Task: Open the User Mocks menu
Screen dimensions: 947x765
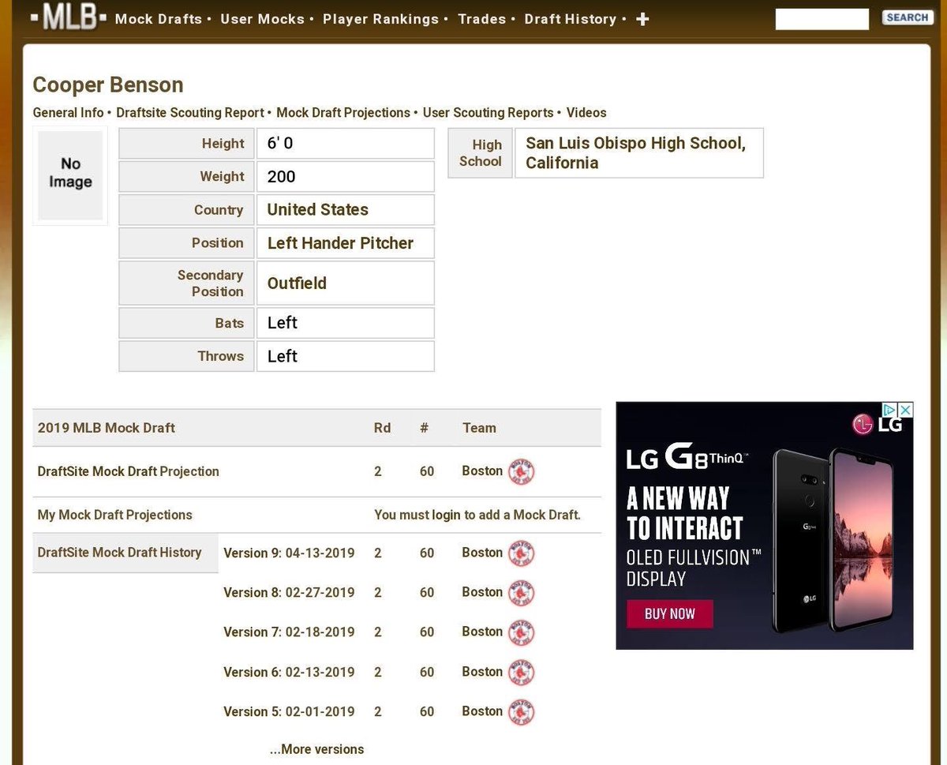Action: (x=263, y=19)
